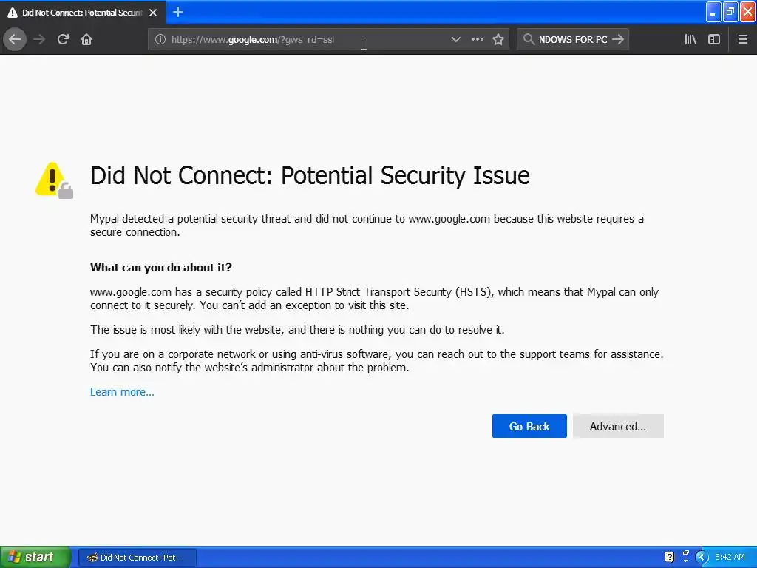Open the Library bookmarks and history icon
The height and width of the screenshot is (568, 757).
coord(690,39)
